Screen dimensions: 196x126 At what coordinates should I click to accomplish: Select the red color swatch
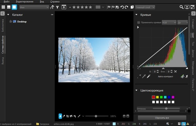click(154, 97)
